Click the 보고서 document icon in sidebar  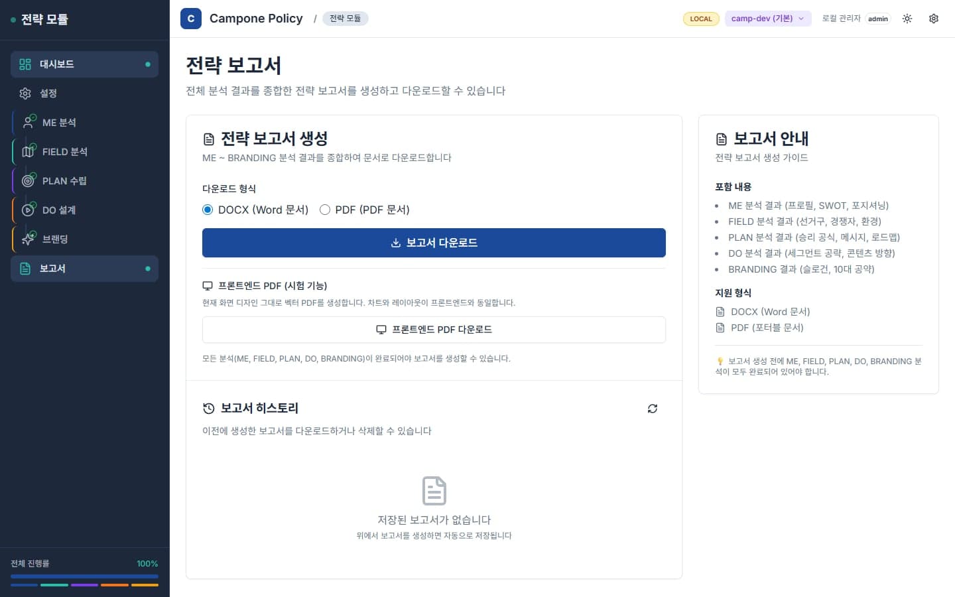(x=25, y=269)
